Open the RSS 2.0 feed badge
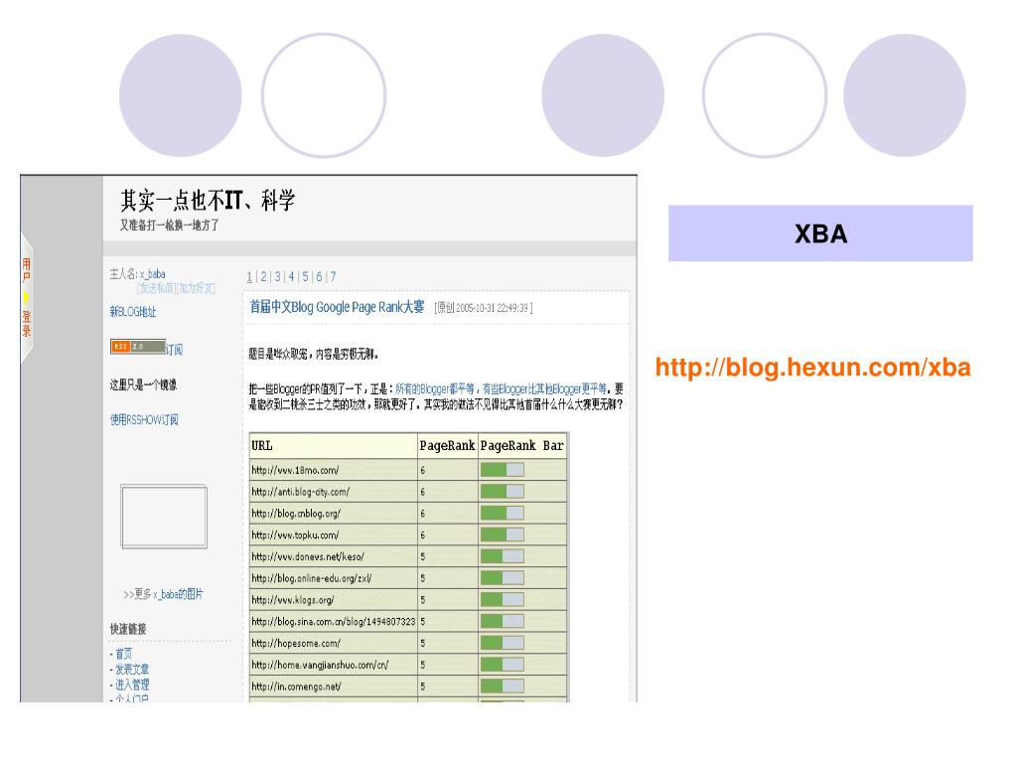This screenshot has height=763, width=1017. (137, 347)
